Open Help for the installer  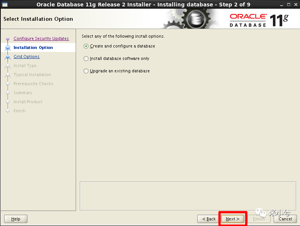coord(16,219)
